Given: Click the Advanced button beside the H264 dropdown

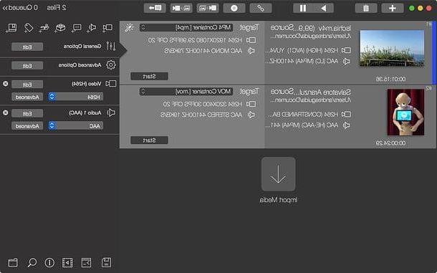Looking at the screenshot, I should 27,97.
